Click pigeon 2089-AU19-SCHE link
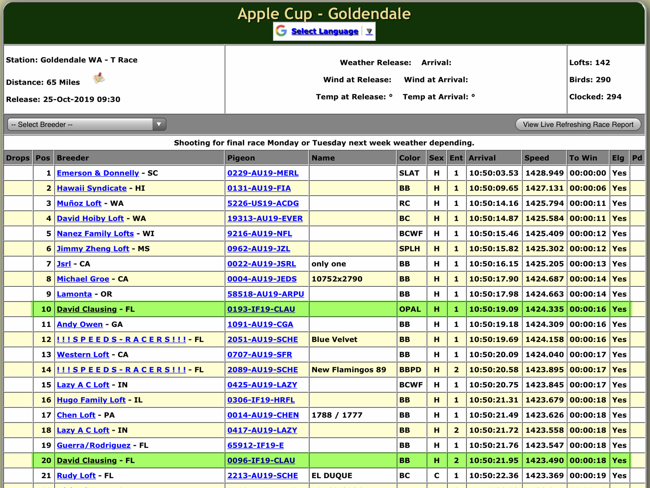Image resolution: width=650 pixels, height=488 pixels. pyautogui.click(x=262, y=370)
